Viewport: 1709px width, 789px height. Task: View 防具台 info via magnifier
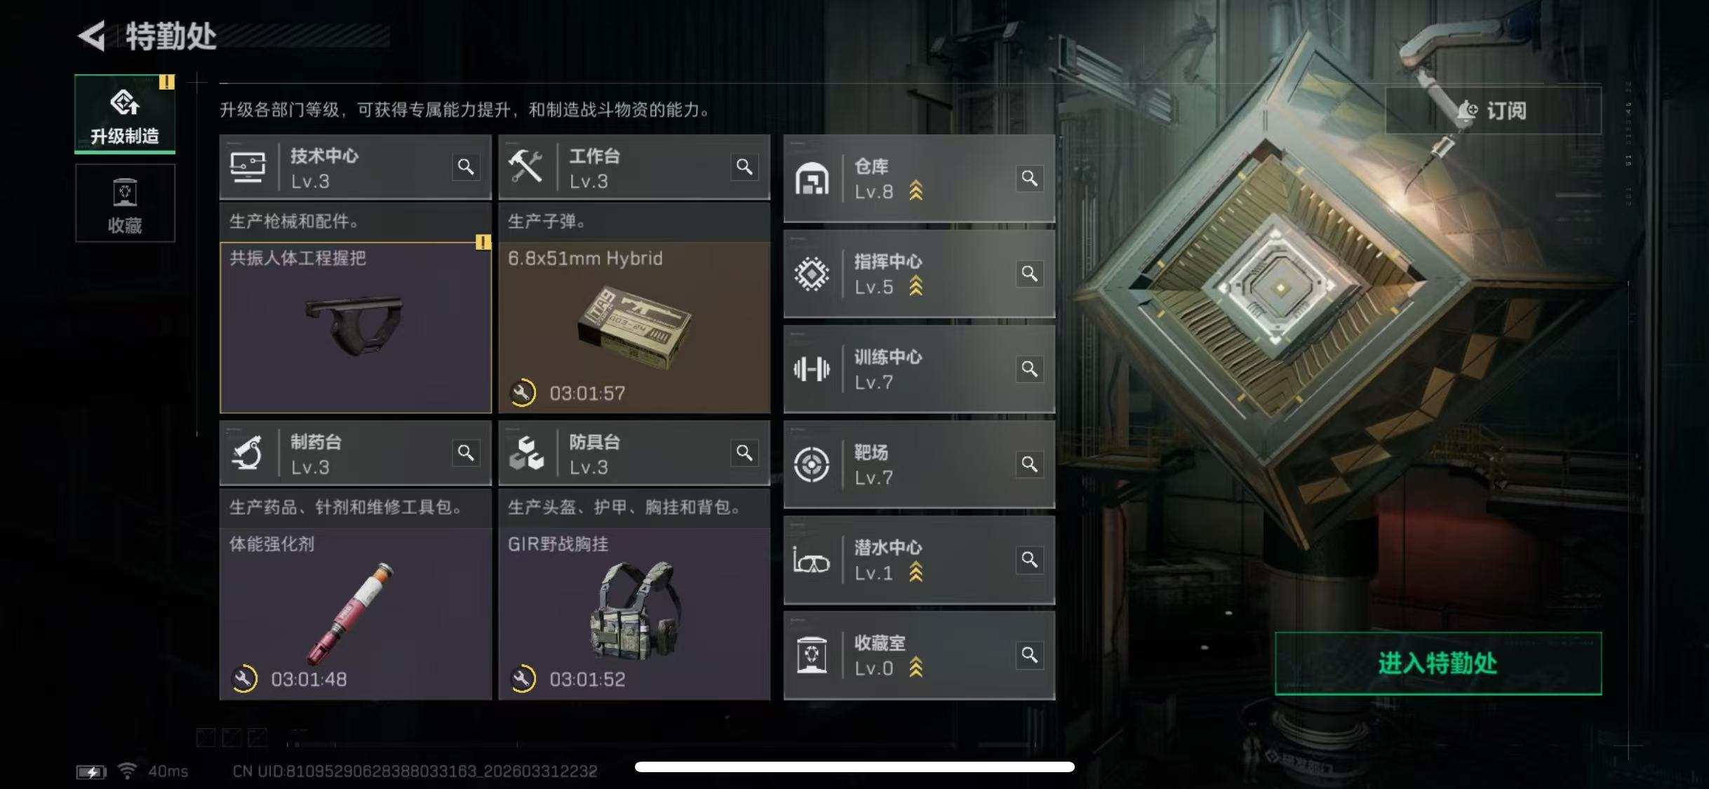[744, 453]
